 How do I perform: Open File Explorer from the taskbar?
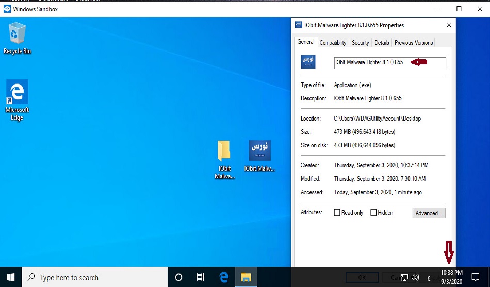246,277
